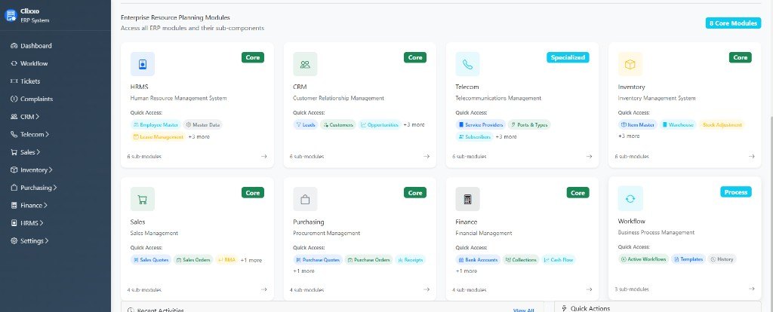
Task: Open Stock Adjustment quick access
Action: point(721,125)
